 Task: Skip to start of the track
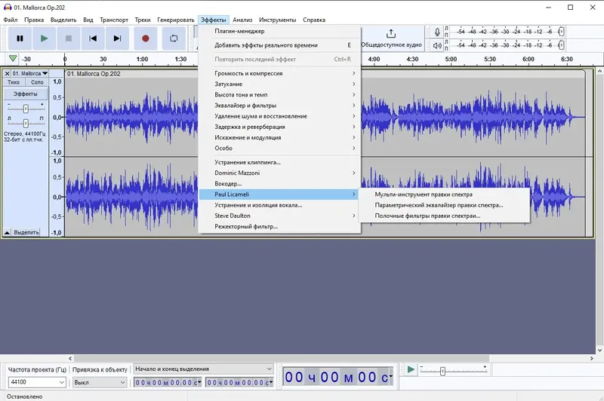[x=93, y=38]
